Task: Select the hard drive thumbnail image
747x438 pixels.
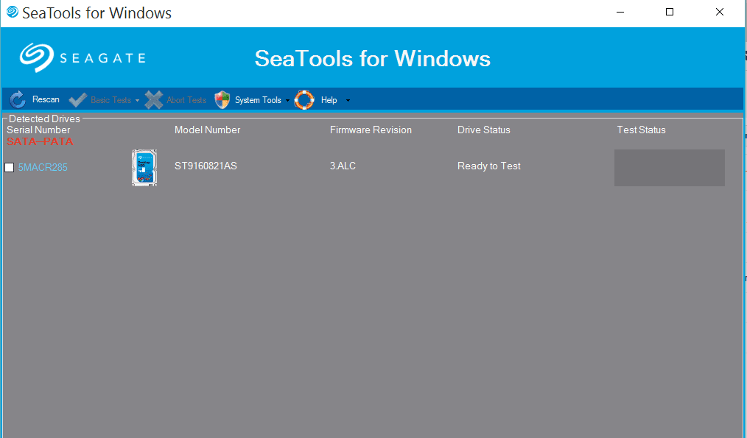Action: [x=144, y=167]
